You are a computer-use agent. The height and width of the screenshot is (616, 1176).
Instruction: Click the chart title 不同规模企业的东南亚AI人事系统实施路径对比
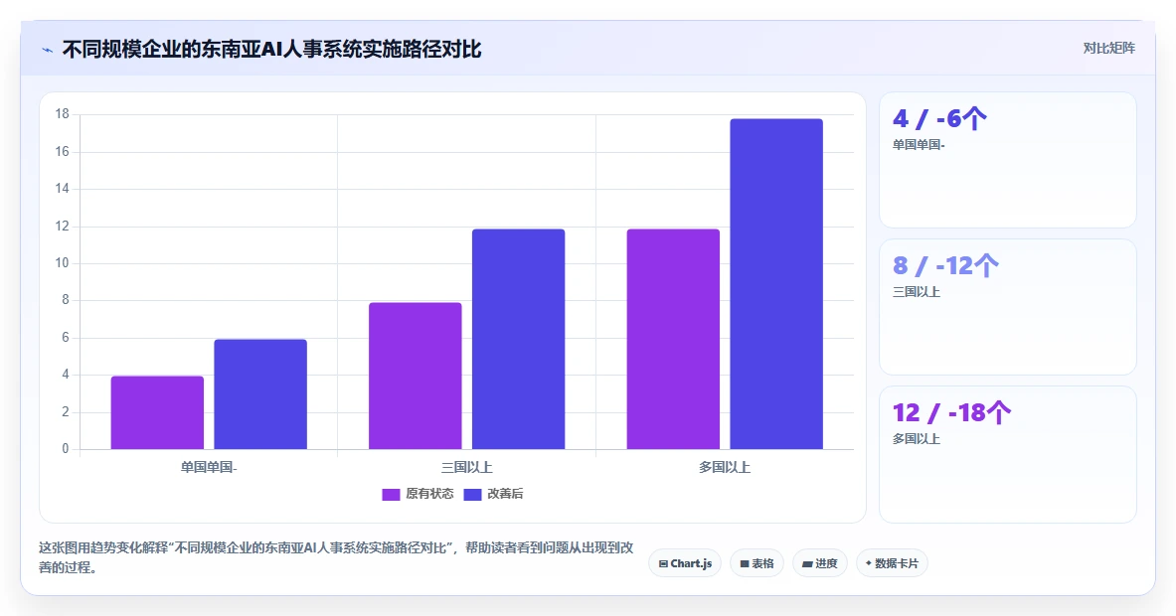[x=271, y=50]
